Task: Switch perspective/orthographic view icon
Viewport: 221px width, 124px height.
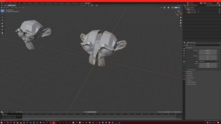Action: coord(181,26)
